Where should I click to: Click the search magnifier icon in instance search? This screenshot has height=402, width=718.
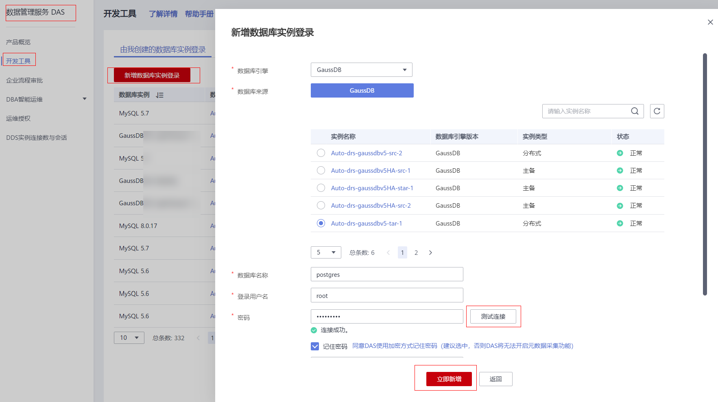click(x=635, y=111)
